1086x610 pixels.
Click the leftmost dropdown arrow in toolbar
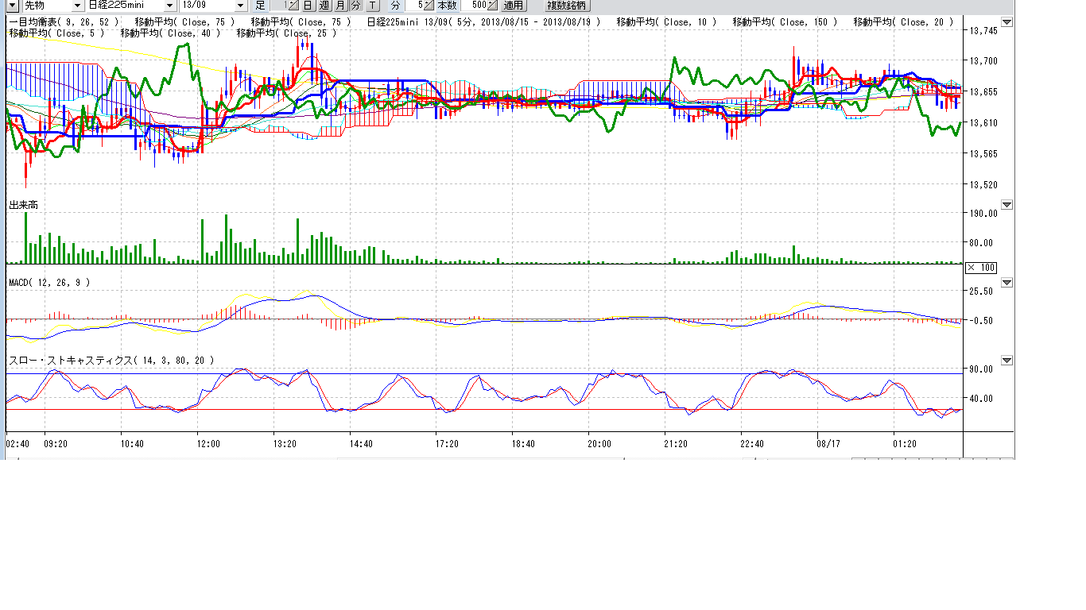(x=11, y=6)
